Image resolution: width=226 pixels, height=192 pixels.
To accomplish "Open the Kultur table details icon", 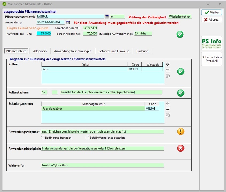I will pyautogui.click(x=168, y=75).
